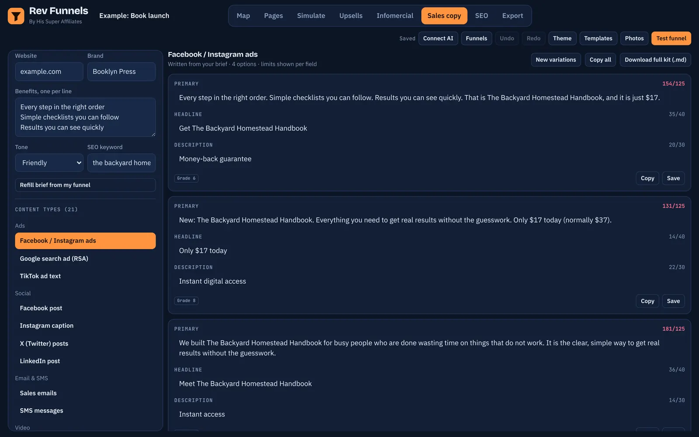Generate New variations of the ads

[x=556, y=60]
